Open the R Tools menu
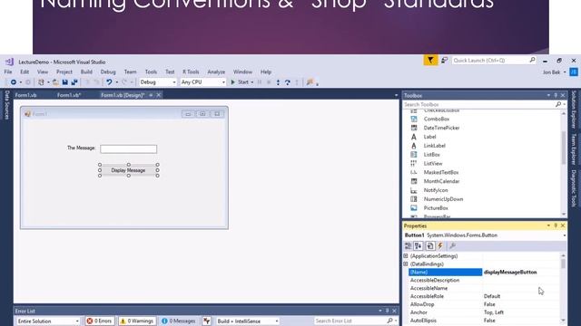Viewport: 581px width, 326px height. coord(191,72)
